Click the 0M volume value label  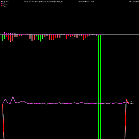pyautogui.click(x=131, y=102)
